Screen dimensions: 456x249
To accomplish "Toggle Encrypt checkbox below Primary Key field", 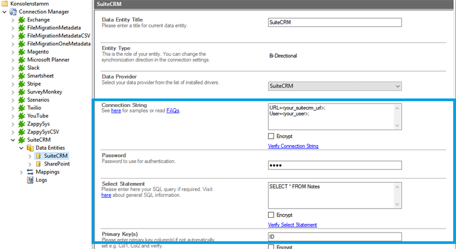I will tap(271, 247).
